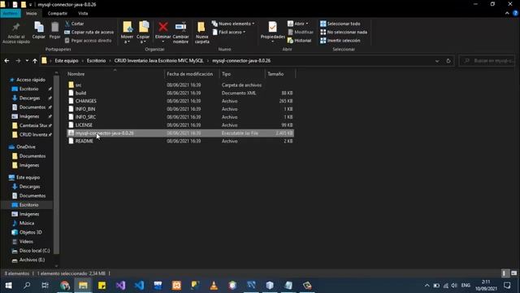Viewport: 520px width, 293px height.
Task: Open the Windows Start menu
Action: (x=9, y=286)
